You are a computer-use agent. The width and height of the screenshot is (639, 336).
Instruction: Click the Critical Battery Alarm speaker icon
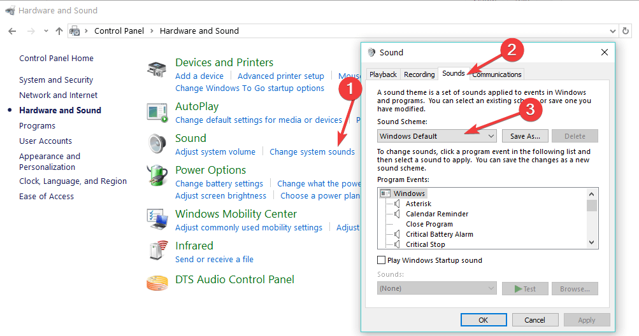397,234
